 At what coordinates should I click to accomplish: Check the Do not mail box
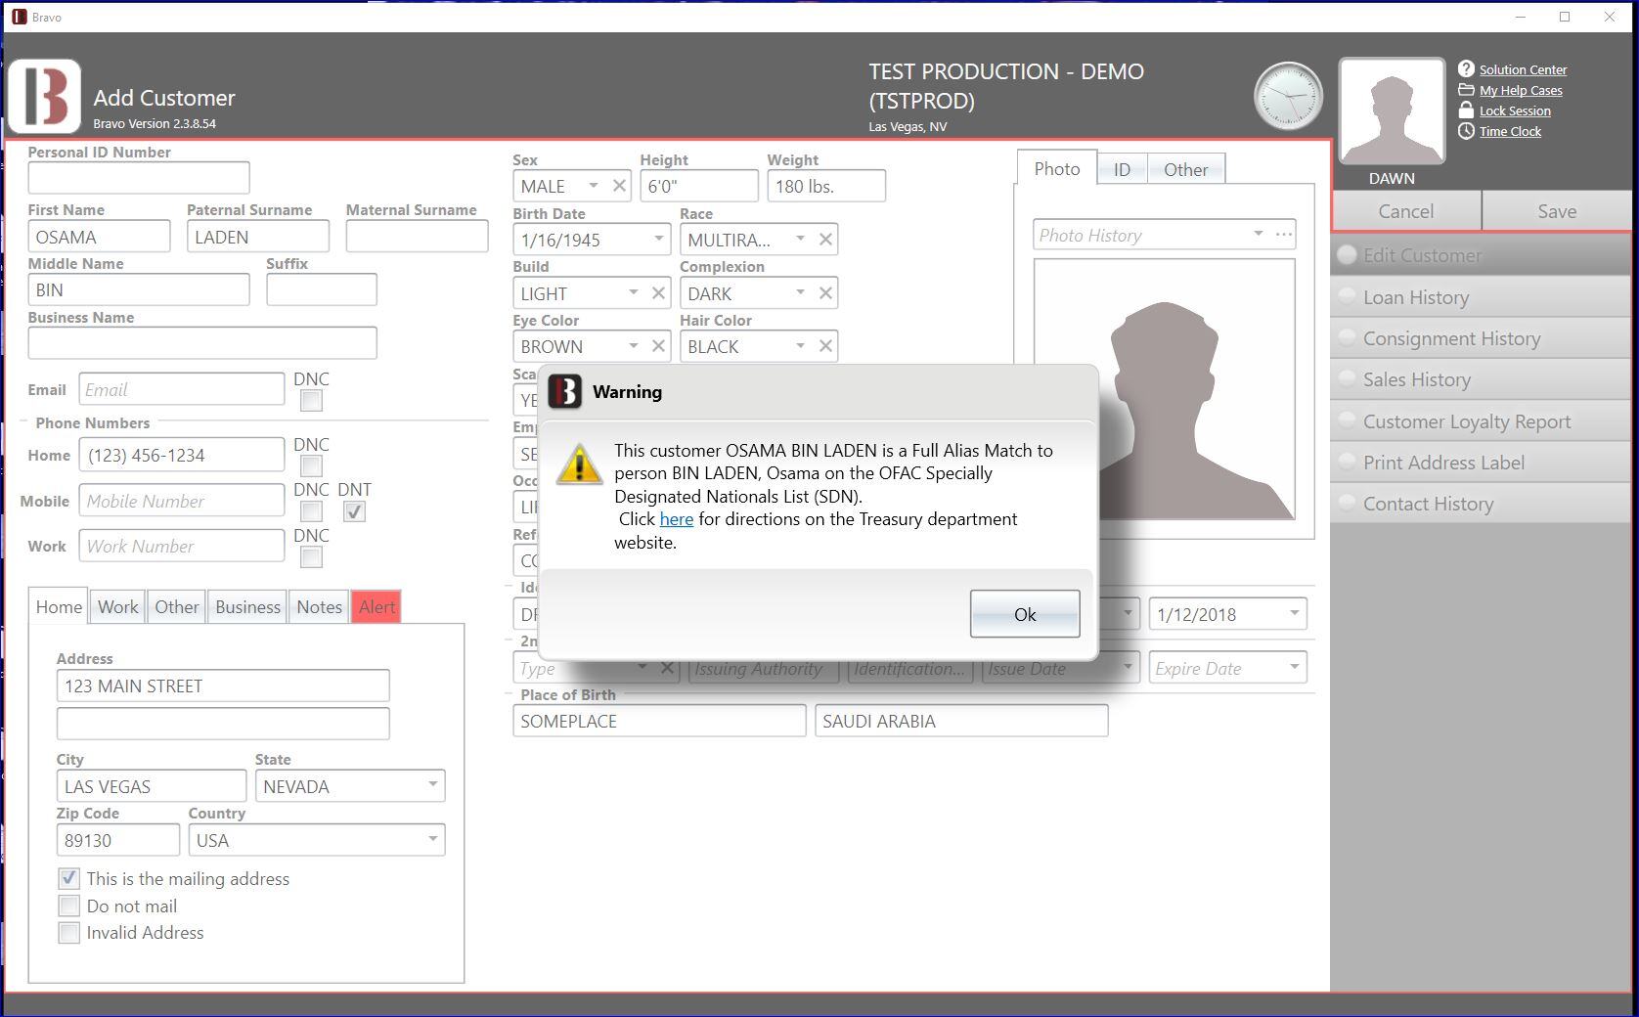[68, 906]
